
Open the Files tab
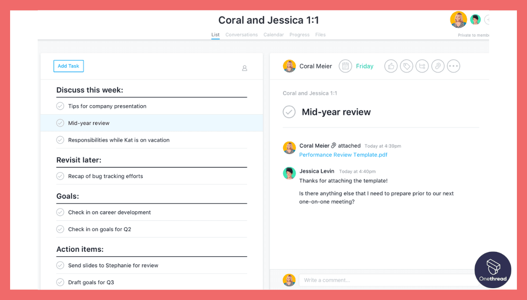point(320,35)
